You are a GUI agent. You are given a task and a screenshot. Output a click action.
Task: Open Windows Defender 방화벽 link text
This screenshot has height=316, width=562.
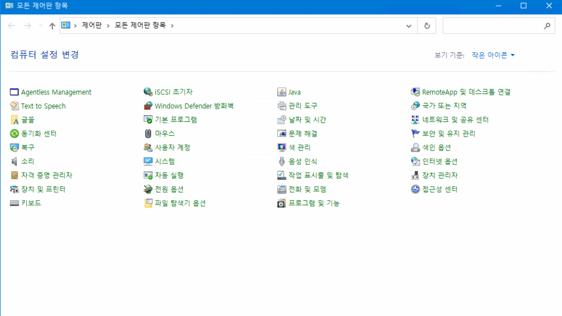[x=194, y=106]
